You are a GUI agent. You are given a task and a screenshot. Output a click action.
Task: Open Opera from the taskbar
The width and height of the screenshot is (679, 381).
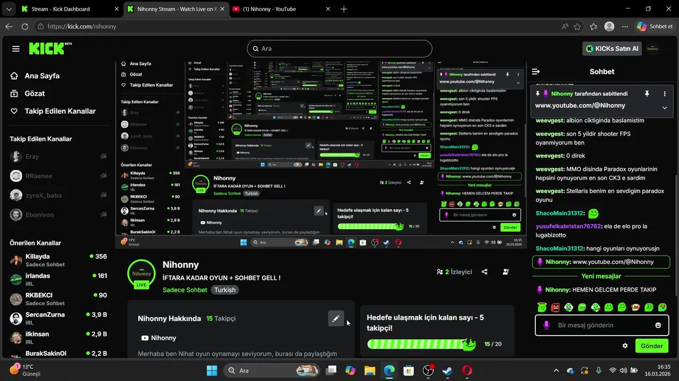[x=467, y=370]
